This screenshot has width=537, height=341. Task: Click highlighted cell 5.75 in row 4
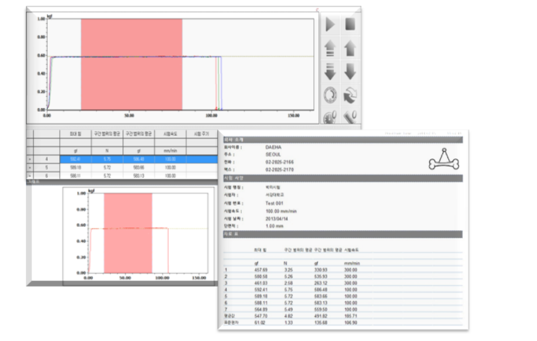click(x=107, y=159)
